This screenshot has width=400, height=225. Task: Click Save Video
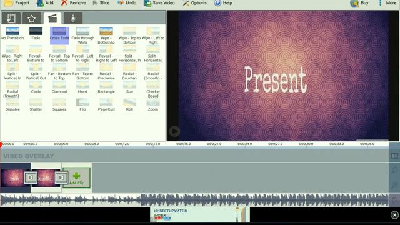click(159, 3)
